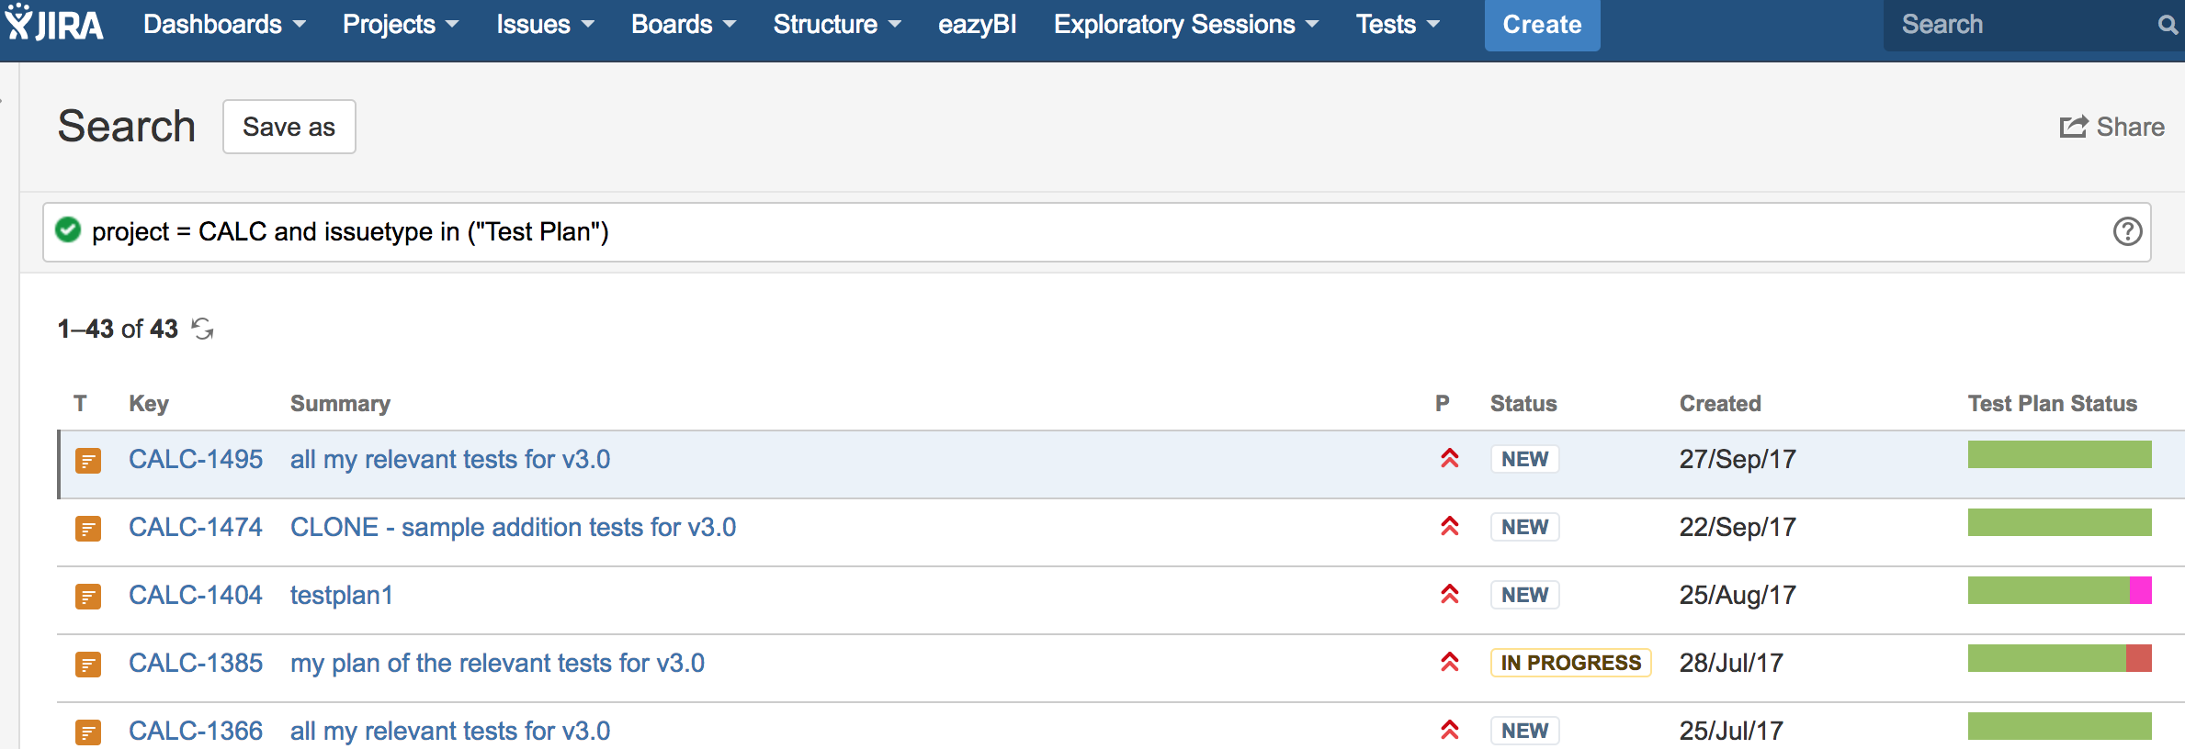Click the NEW status badge of CALC-1404
This screenshot has height=749, width=2185.
pos(1525,595)
